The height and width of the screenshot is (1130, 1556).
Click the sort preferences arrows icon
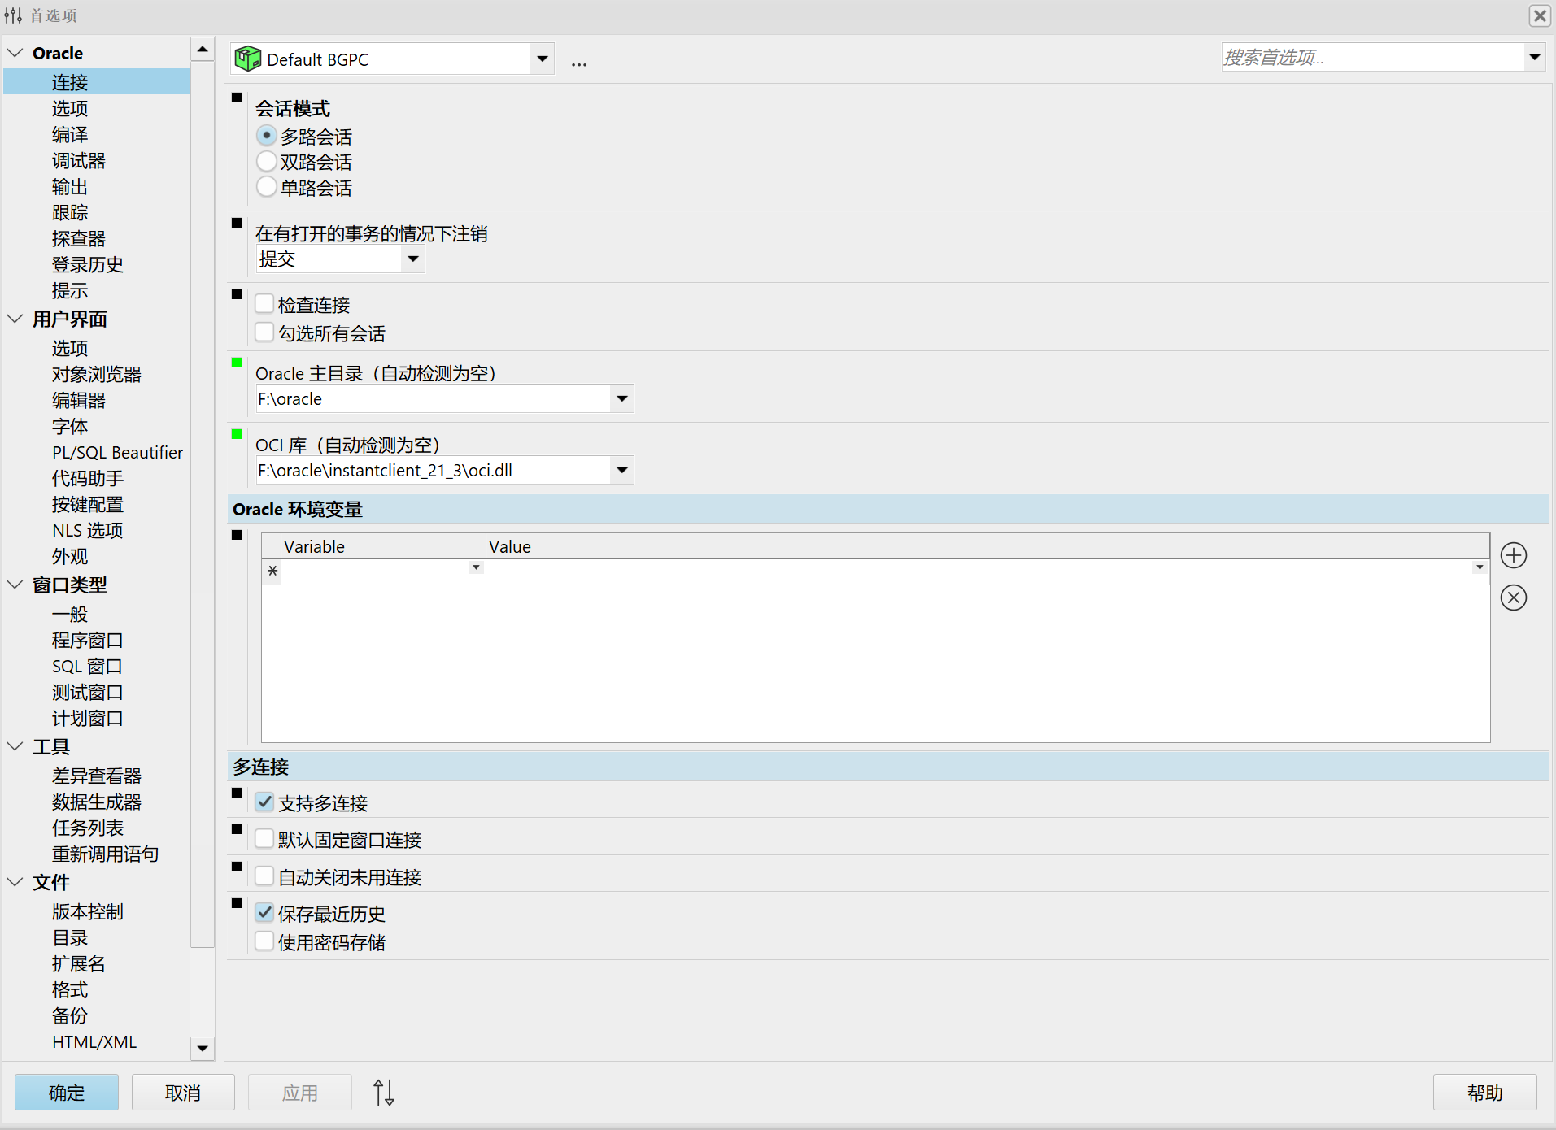coord(384,1092)
